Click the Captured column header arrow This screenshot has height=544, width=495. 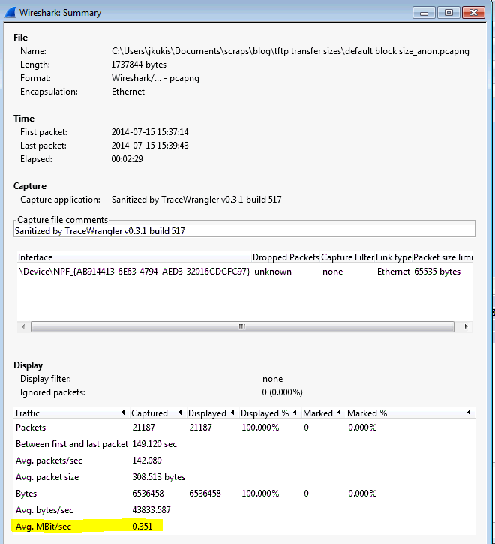pos(179,413)
